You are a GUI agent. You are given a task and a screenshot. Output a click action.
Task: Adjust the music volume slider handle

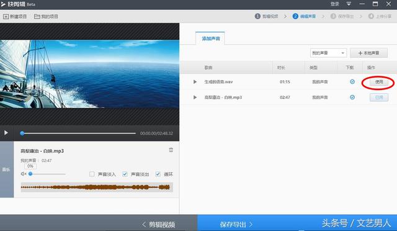[x=30, y=174]
